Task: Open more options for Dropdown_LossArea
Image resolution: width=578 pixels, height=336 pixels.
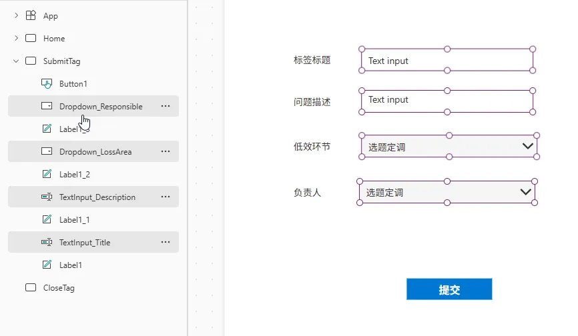Action: tap(166, 152)
